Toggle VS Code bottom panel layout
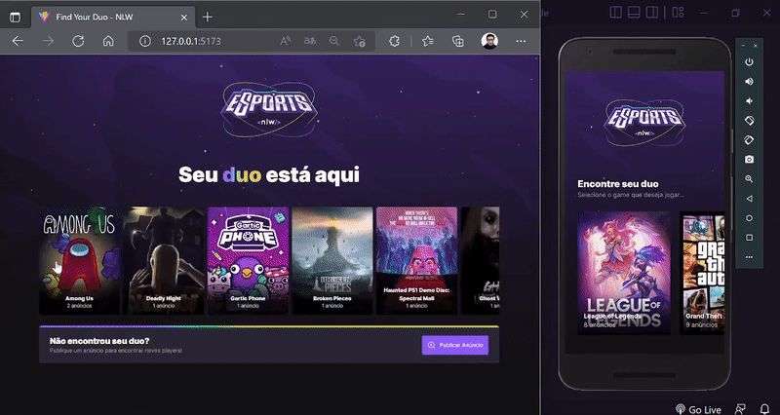Image resolution: width=780 pixels, height=415 pixels. pyautogui.click(x=634, y=13)
